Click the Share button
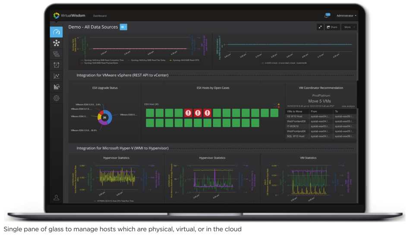This screenshot has height=236, width=410. click(332, 27)
